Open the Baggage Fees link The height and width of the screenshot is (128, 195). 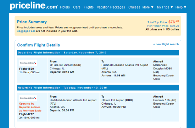[26, 31]
